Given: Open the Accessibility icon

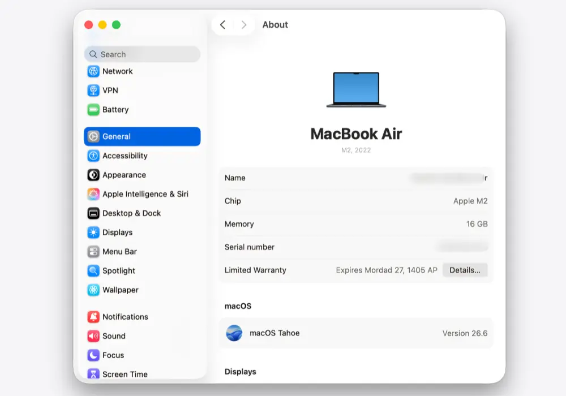Looking at the screenshot, I should point(93,156).
